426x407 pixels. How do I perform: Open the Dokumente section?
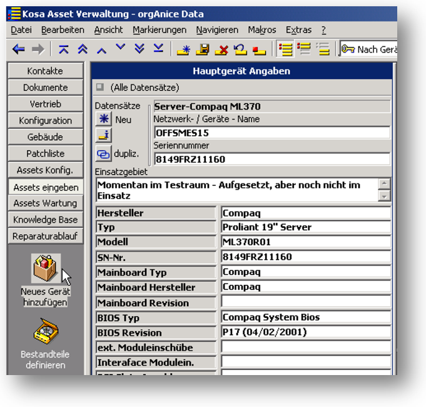[x=46, y=87]
